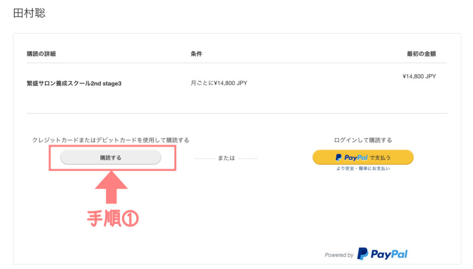
Task: Click the 最初の金額 column header
Action: 421,54
